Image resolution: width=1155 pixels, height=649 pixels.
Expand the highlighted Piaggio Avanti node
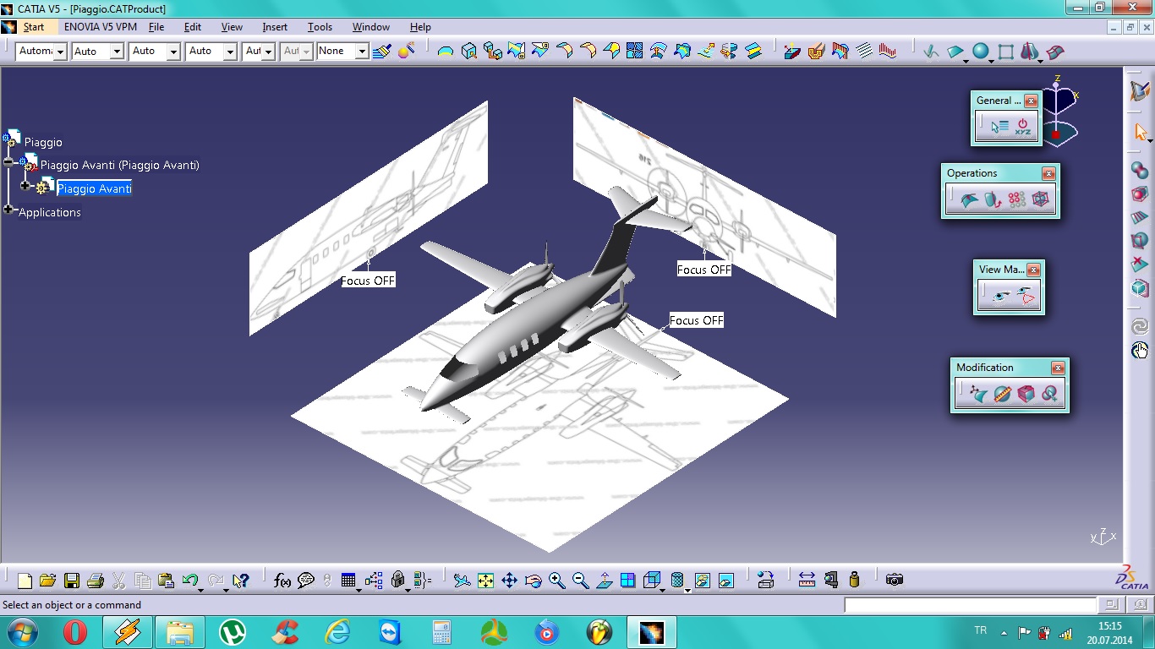coord(25,186)
